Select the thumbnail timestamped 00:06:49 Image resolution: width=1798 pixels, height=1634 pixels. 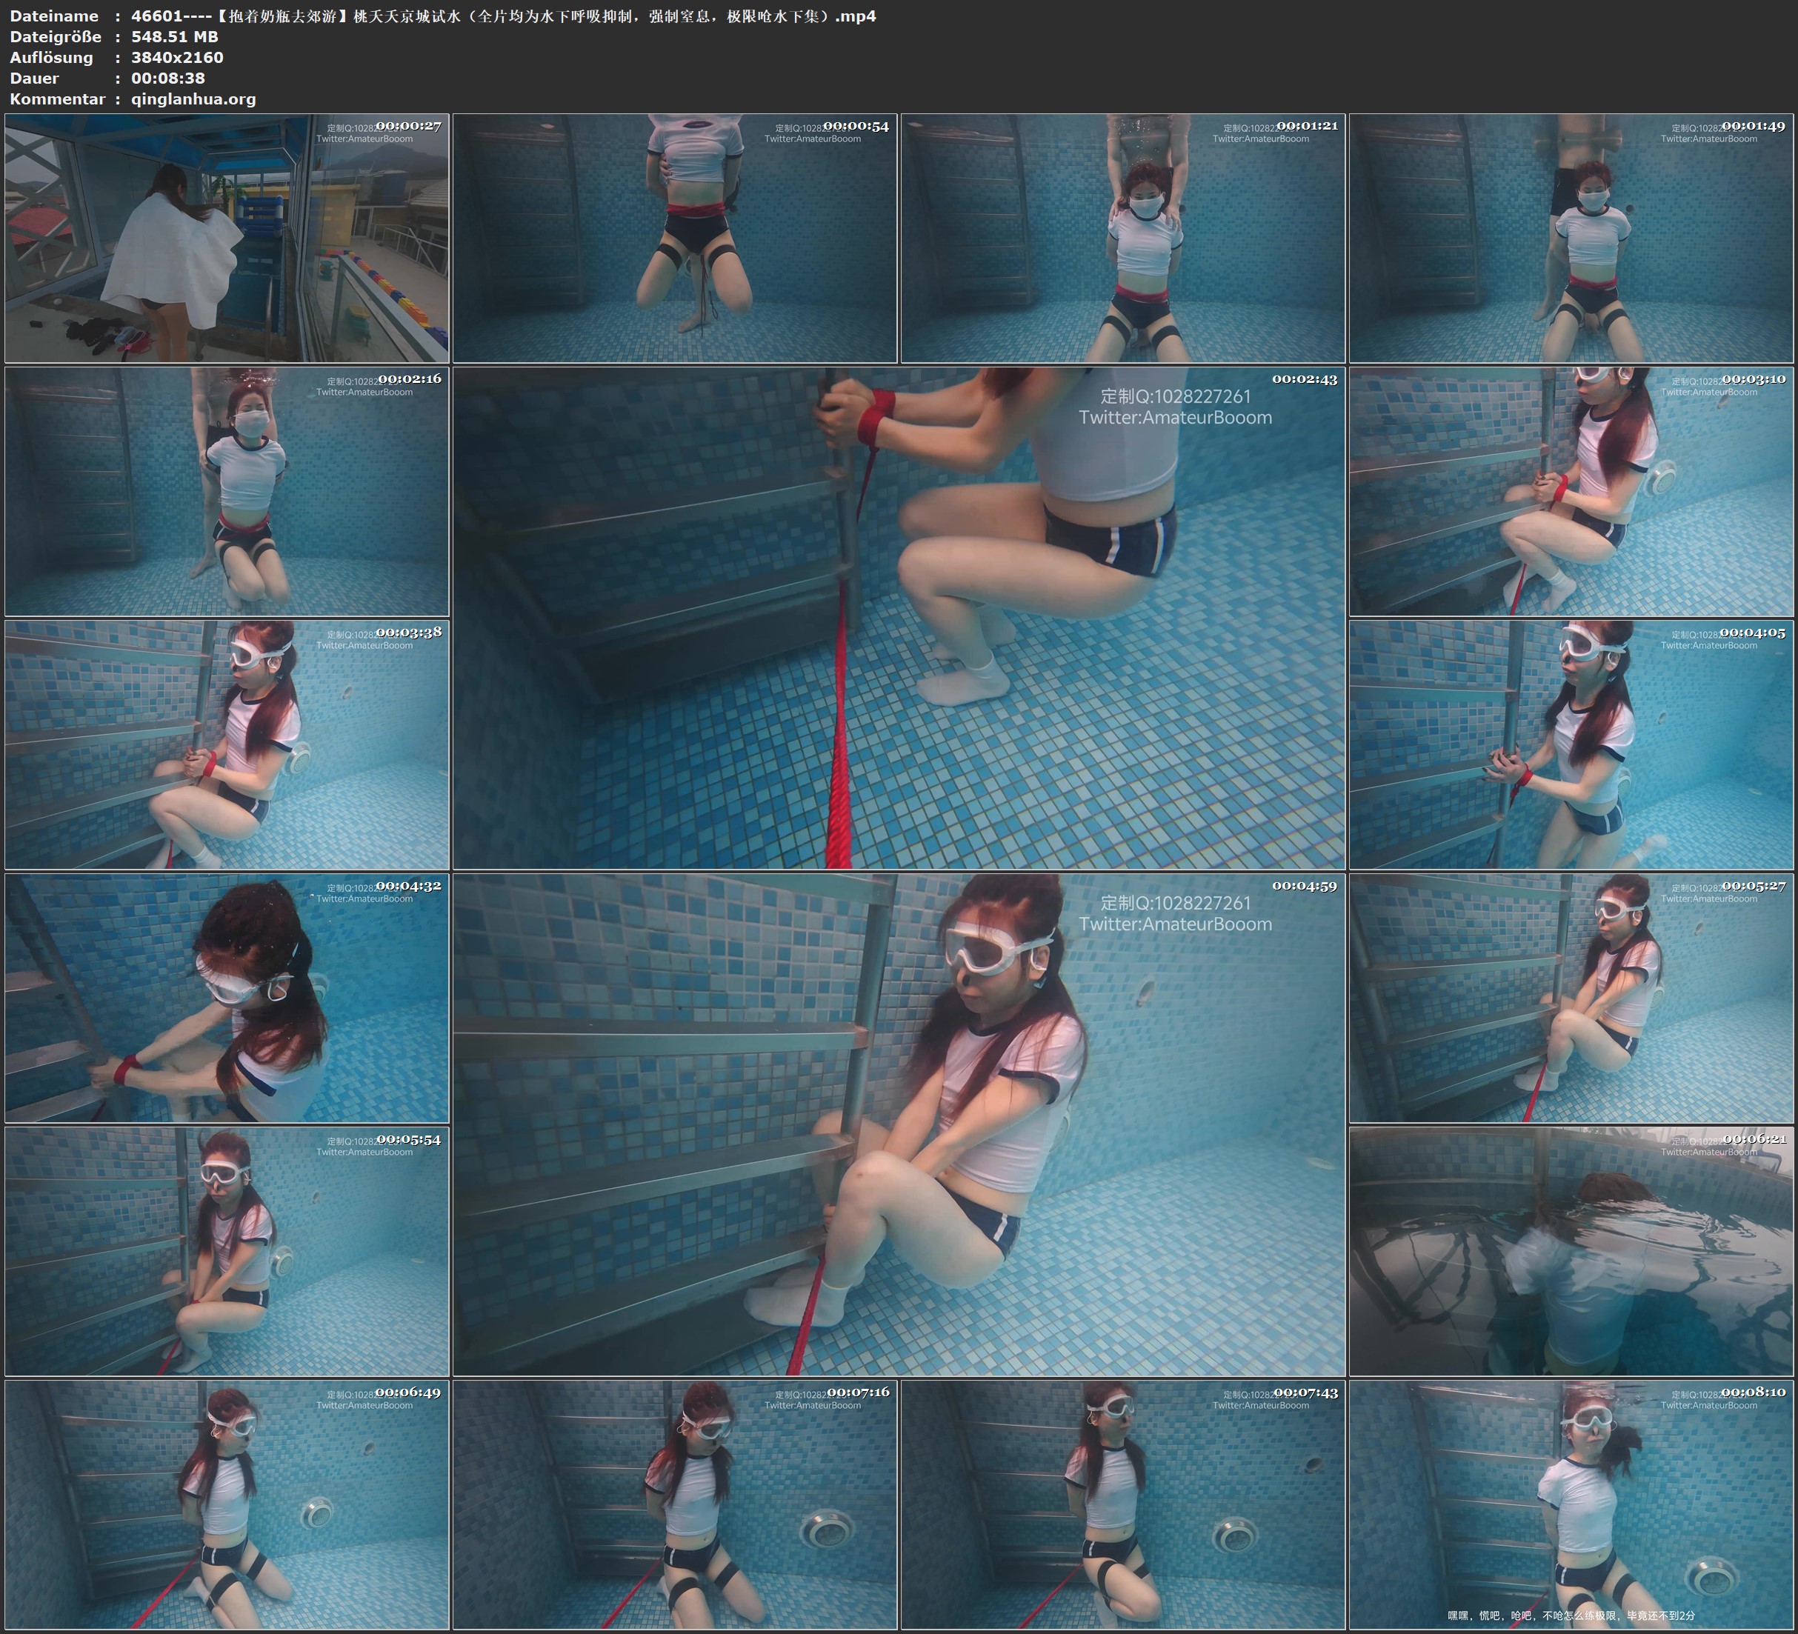(227, 1504)
